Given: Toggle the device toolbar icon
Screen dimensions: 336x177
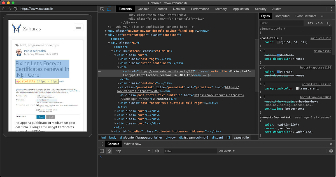Looking at the screenshot, I should [x=109, y=9].
